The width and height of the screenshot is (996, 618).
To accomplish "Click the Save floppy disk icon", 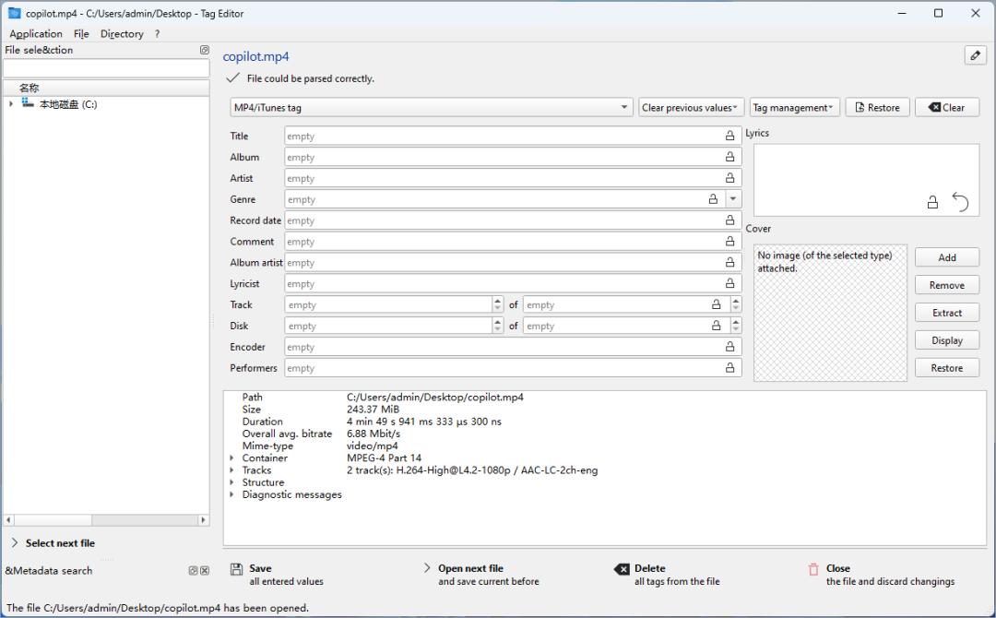I will click(236, 569).
